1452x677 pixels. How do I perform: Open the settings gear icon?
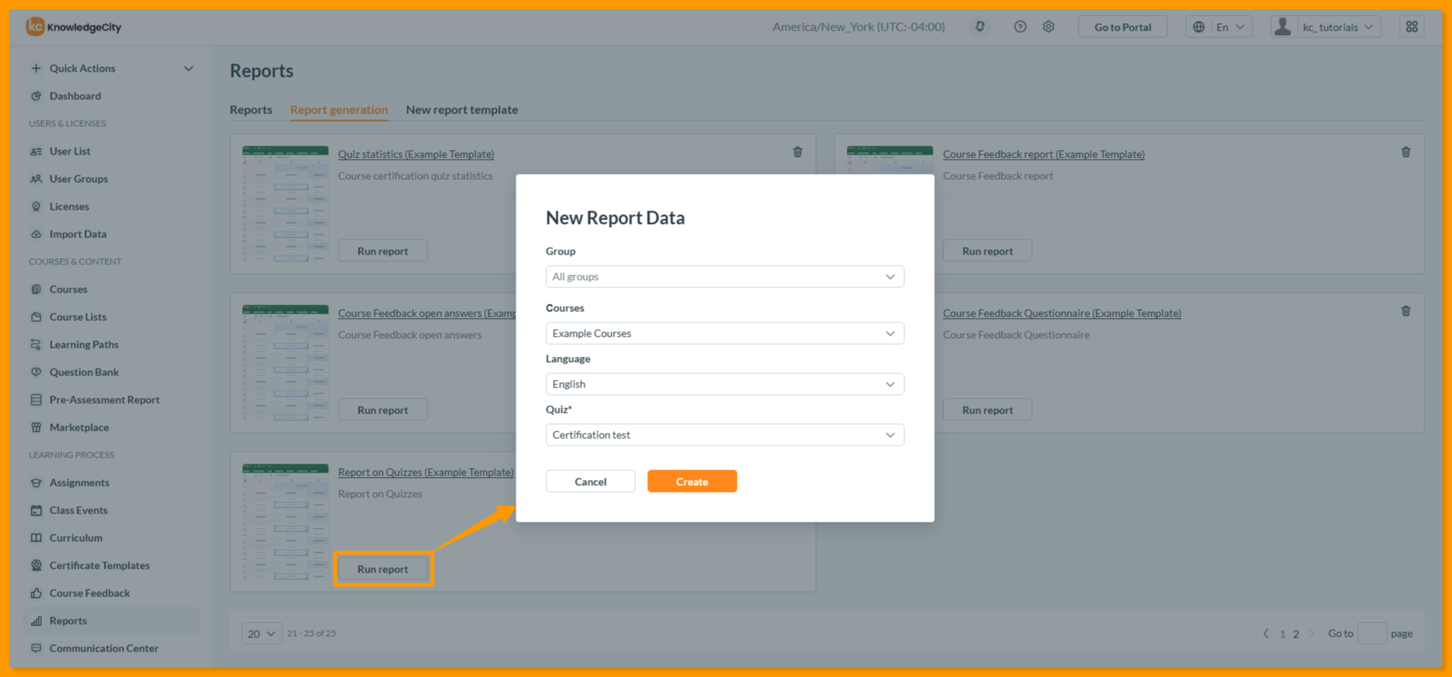click(1049, 27)
